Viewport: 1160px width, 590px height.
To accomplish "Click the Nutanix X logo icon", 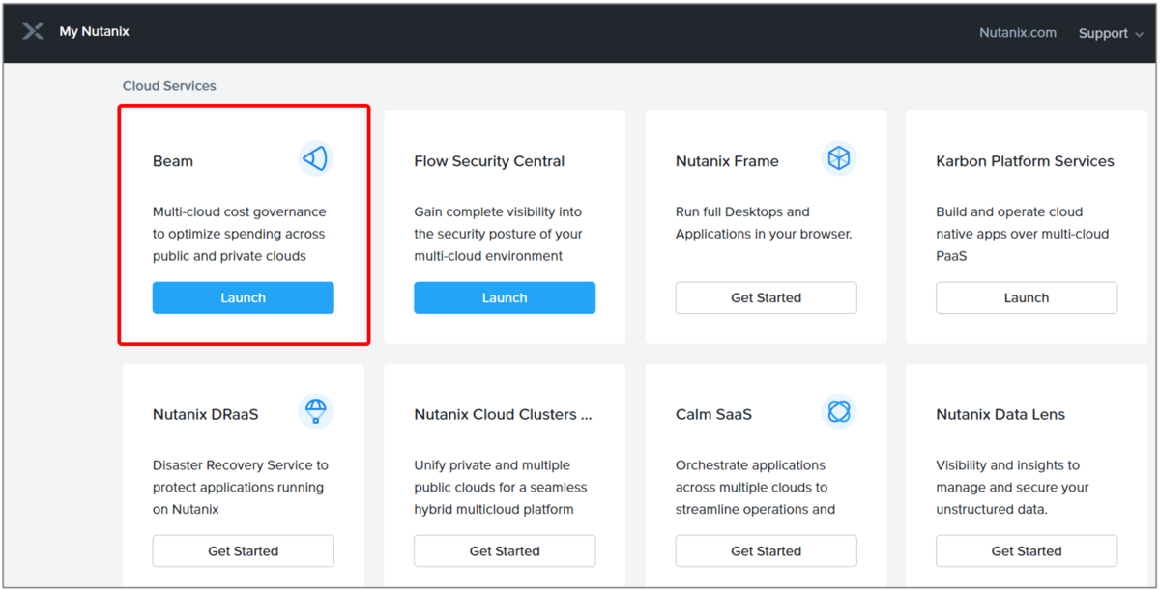I will click(33, 32).
